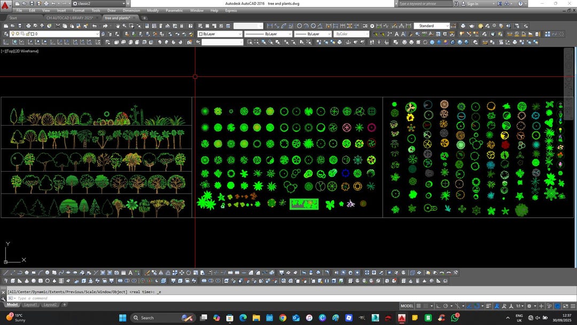Click the Communication Center binoculars icon
This screenshot has height=325, width=577.
point(456,3)
